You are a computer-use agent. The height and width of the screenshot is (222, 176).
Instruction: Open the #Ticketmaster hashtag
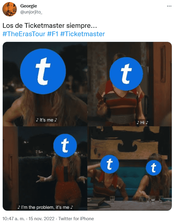[x=82, y=34]
